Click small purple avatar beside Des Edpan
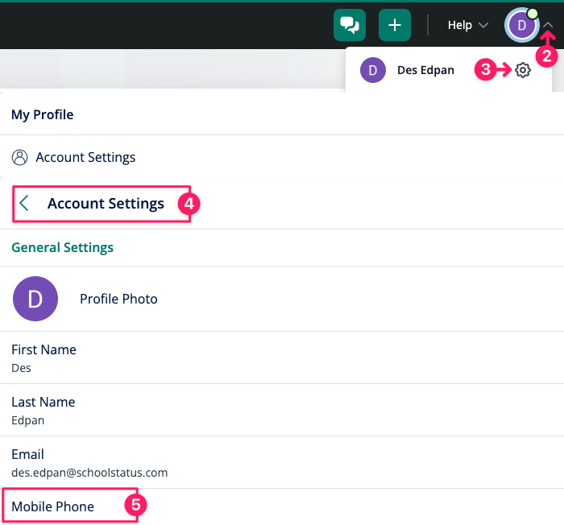The height and width of the screenshot is (525, 564). pyautogui.click(x=372, y=70)
